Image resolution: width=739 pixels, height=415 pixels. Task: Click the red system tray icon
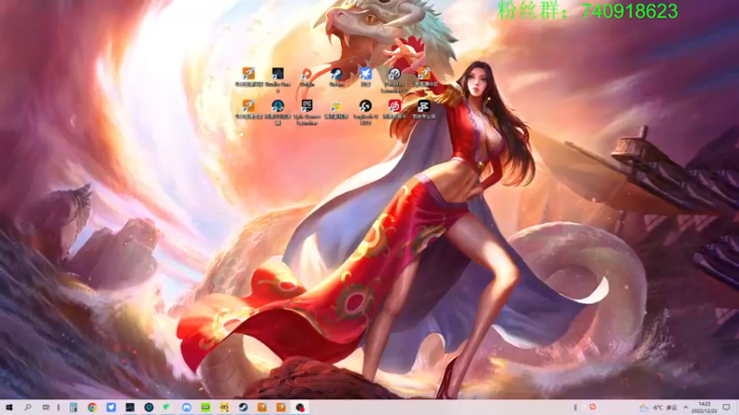pyautogui.click(x=593, y=407)
